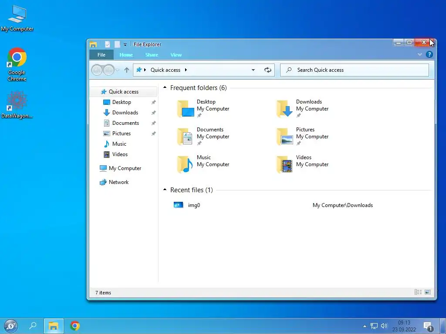
Task: Collapse the Frequent folders group
Action: point(165,87)
